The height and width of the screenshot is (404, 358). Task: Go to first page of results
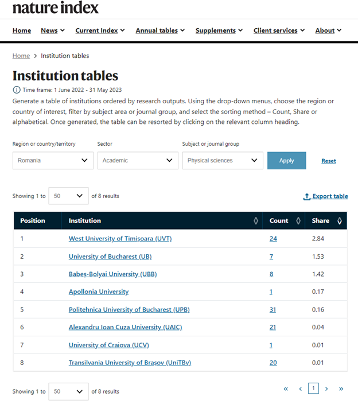pos(286,389)
